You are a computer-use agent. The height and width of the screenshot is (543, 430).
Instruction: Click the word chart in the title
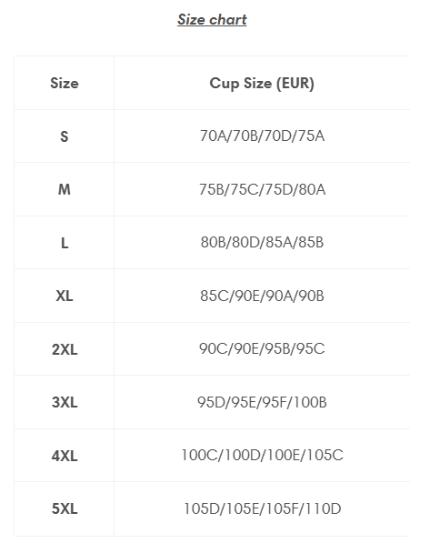[228, 19]
